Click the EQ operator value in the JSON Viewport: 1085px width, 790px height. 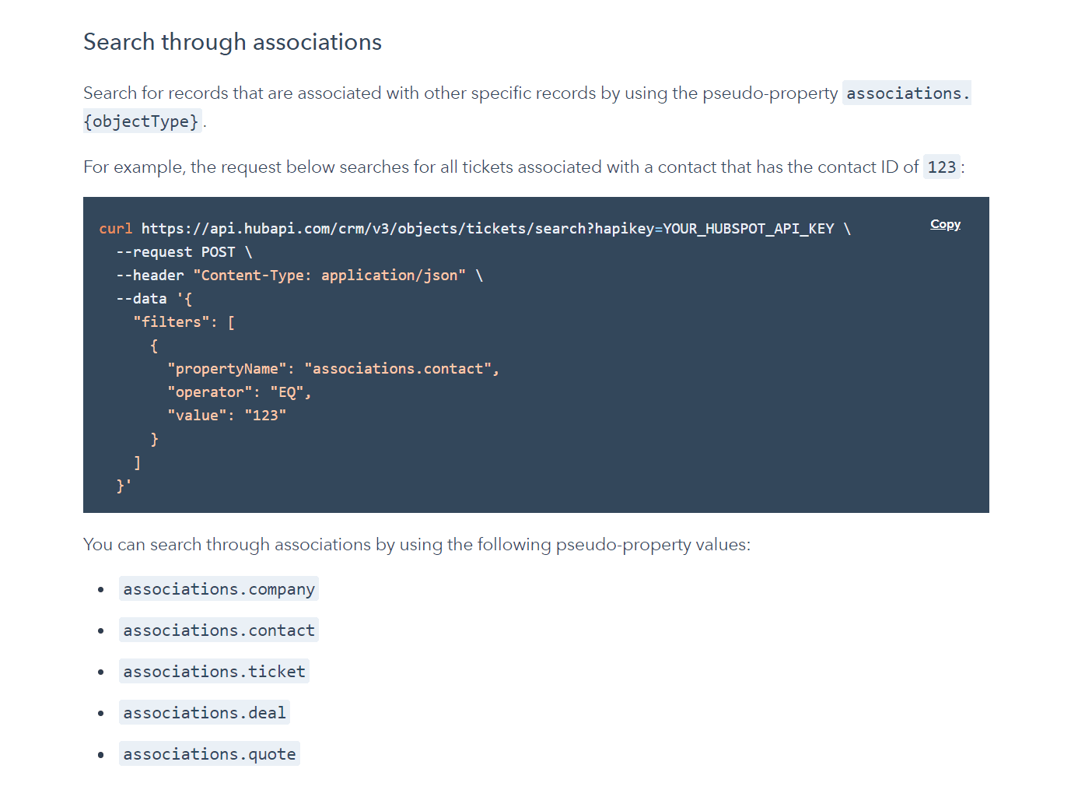[289, 391]
